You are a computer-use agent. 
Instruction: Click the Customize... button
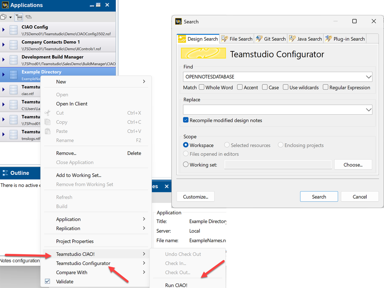pyautogui.click(x=195, y=197)
